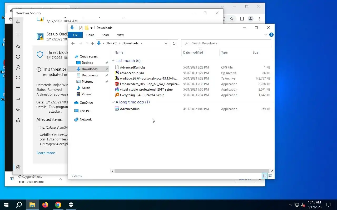This screenshot has width=337, height=210.
Task: Open Device security laptop icon
Action: (18, 99)
